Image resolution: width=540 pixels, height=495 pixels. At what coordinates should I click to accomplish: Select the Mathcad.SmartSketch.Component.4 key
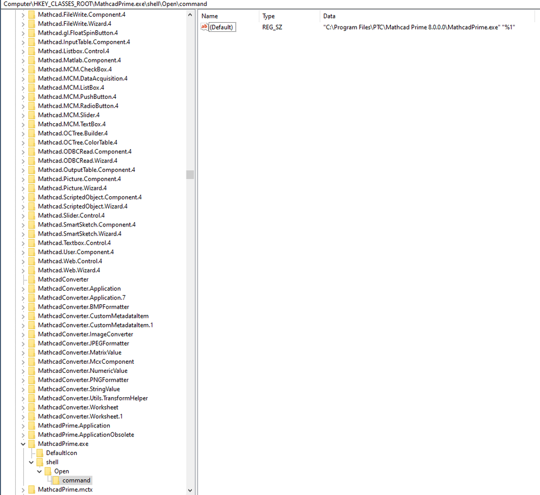coord(87,224)
